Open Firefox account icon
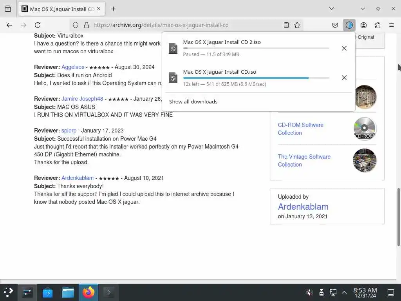This screenshot has width=401, height=301. coord(363,25)
